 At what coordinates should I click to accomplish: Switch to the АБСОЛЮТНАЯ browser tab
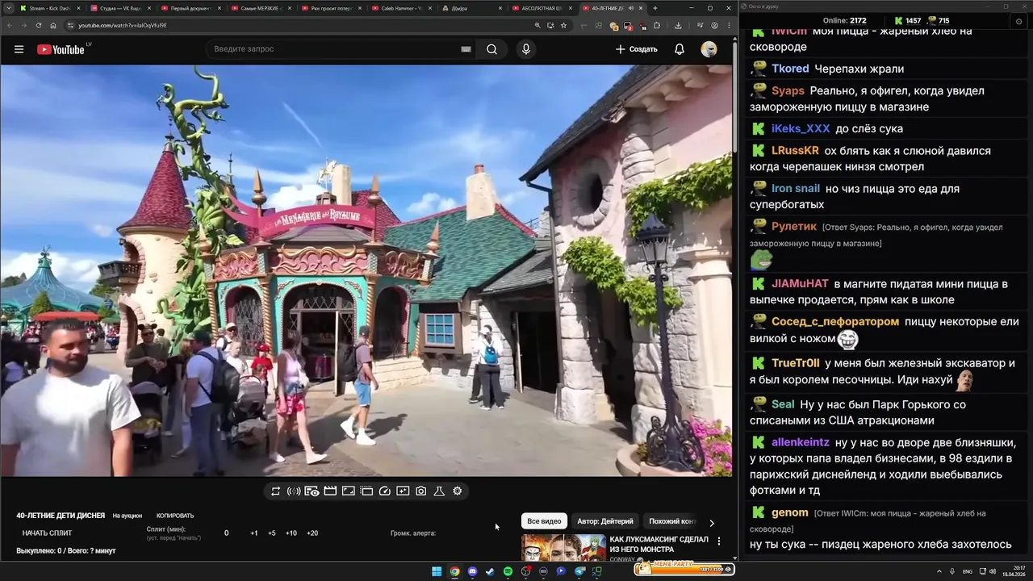(x=541, y=8)
